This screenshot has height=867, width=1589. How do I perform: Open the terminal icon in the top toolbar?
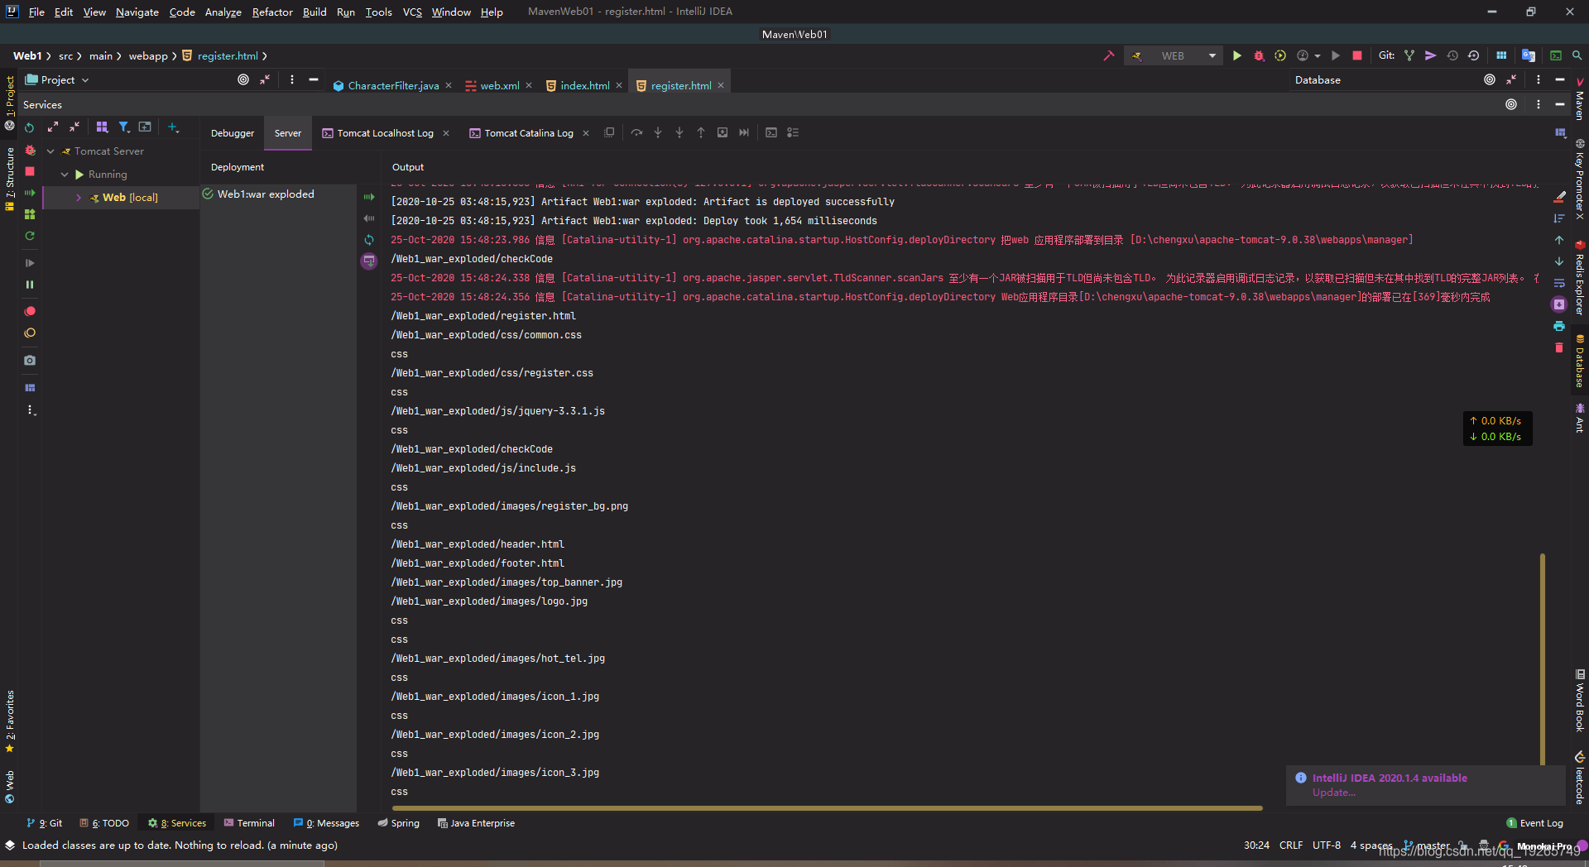point(1556,55)
